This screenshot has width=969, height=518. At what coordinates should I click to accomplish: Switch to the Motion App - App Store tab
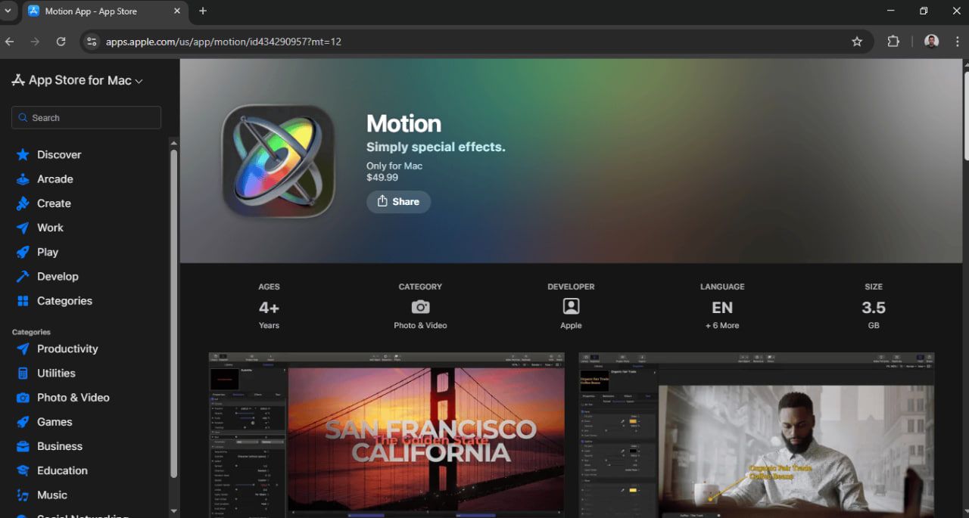coord(98,11)
